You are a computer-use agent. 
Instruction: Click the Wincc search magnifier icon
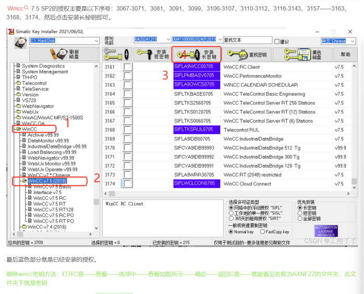click(x=26, y=8)
